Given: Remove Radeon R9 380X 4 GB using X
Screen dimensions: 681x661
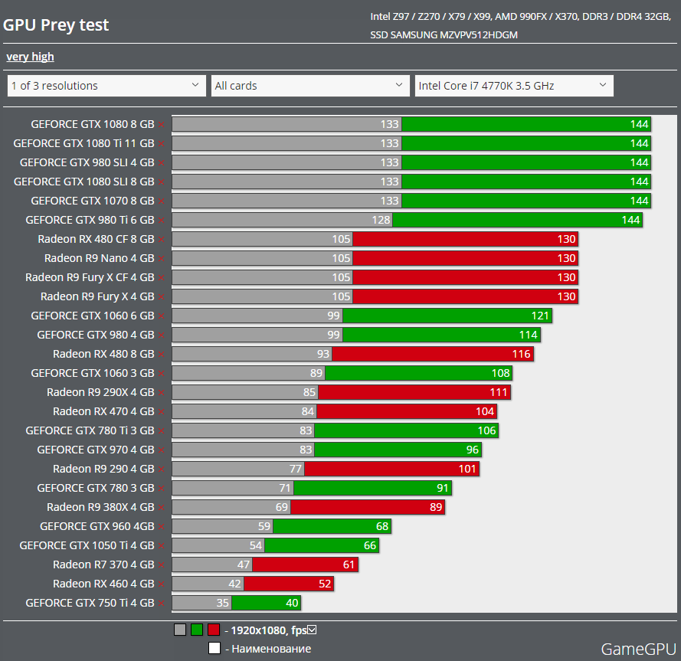Looking at the screenshot, I should pos(161,507).
